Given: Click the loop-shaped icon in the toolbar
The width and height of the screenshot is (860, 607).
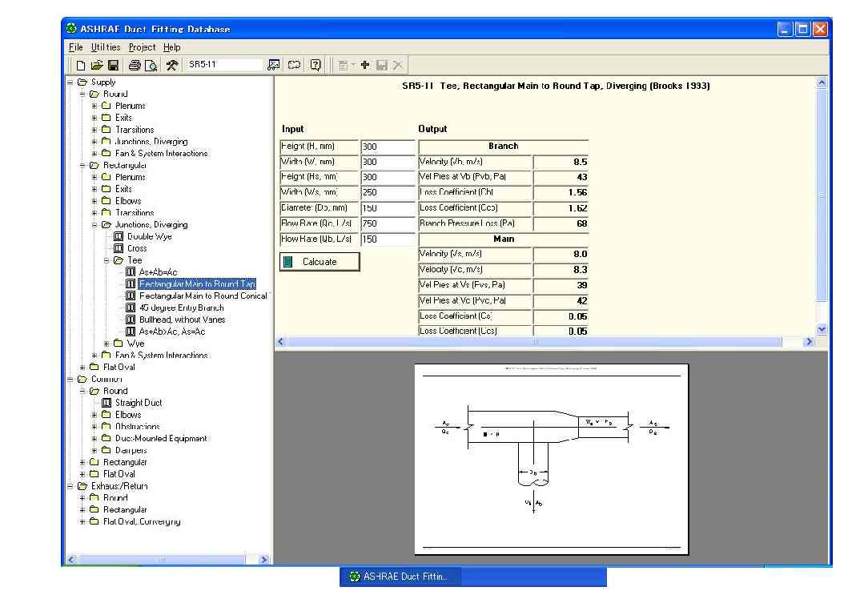Looking at the screenshot, I should click(295, 65).
